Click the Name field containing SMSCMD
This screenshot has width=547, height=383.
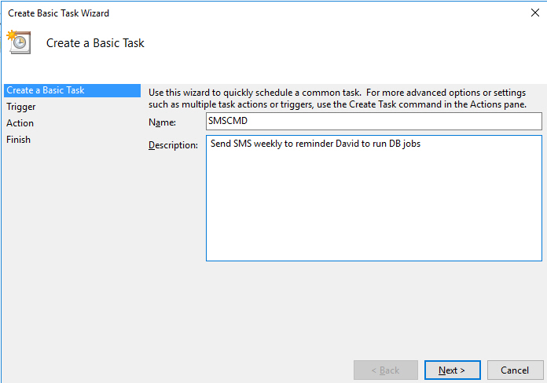(x=373, y=122)
